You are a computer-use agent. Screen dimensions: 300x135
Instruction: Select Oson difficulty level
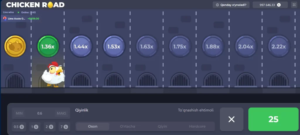tap(93, 127)
